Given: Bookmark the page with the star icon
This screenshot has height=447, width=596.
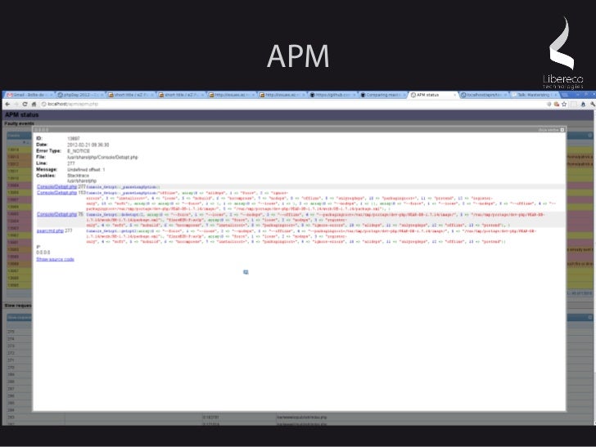Looking at the screenshot, I should [x=564, y=104].
